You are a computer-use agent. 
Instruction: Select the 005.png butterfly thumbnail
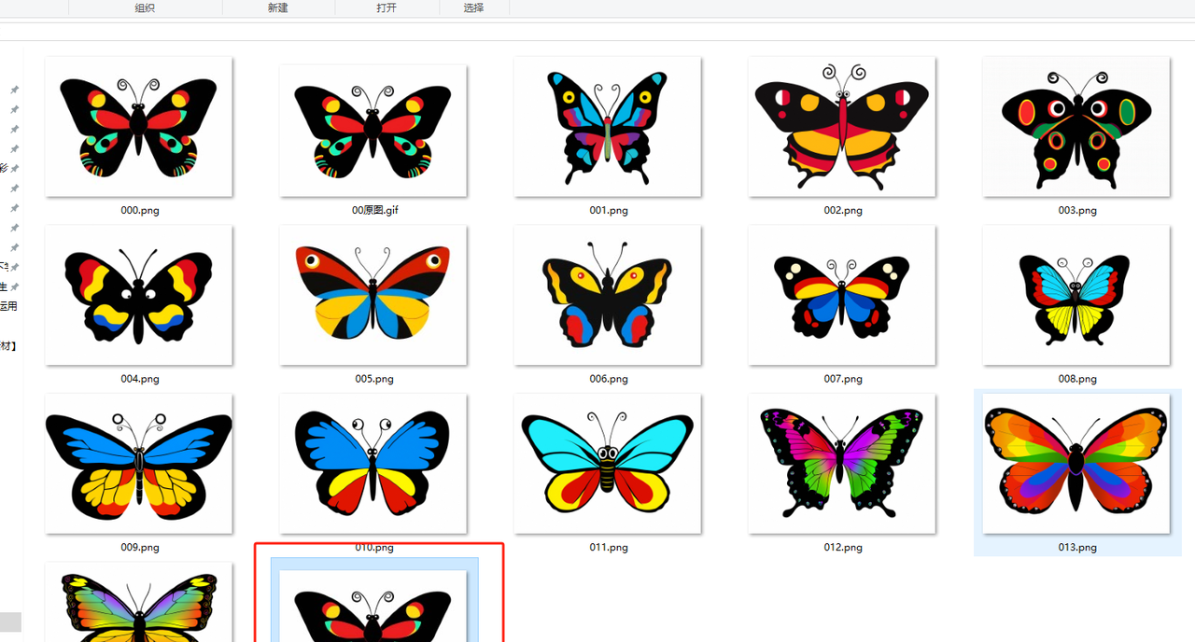tap(373, 295)
